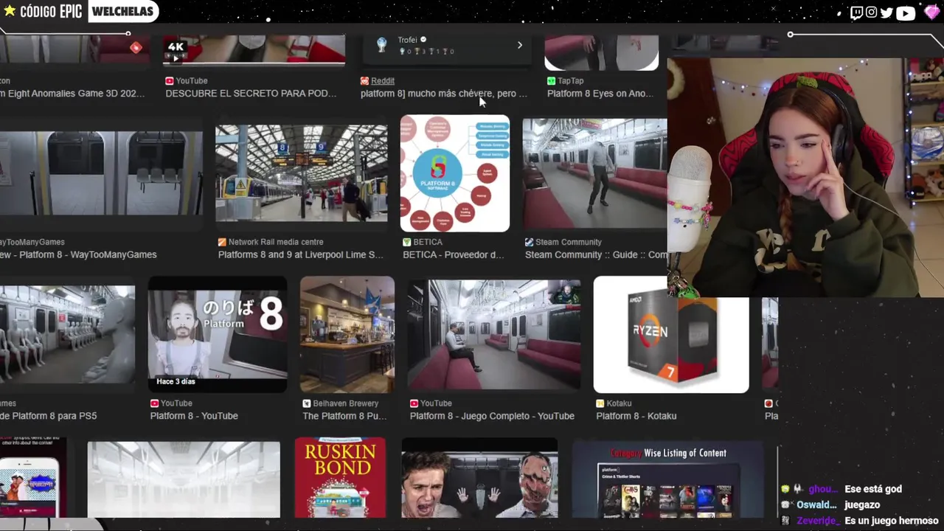Click the 'Hace 3 días' label

(176, 381)
